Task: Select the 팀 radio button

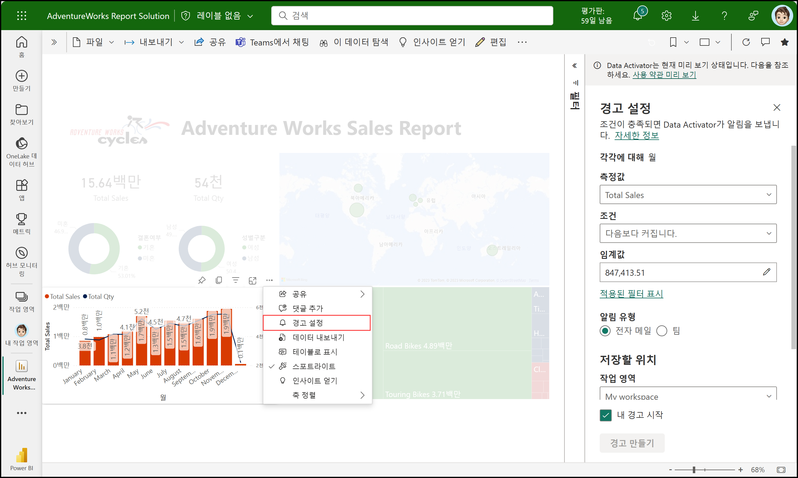Action: click(x=661, y=331)
